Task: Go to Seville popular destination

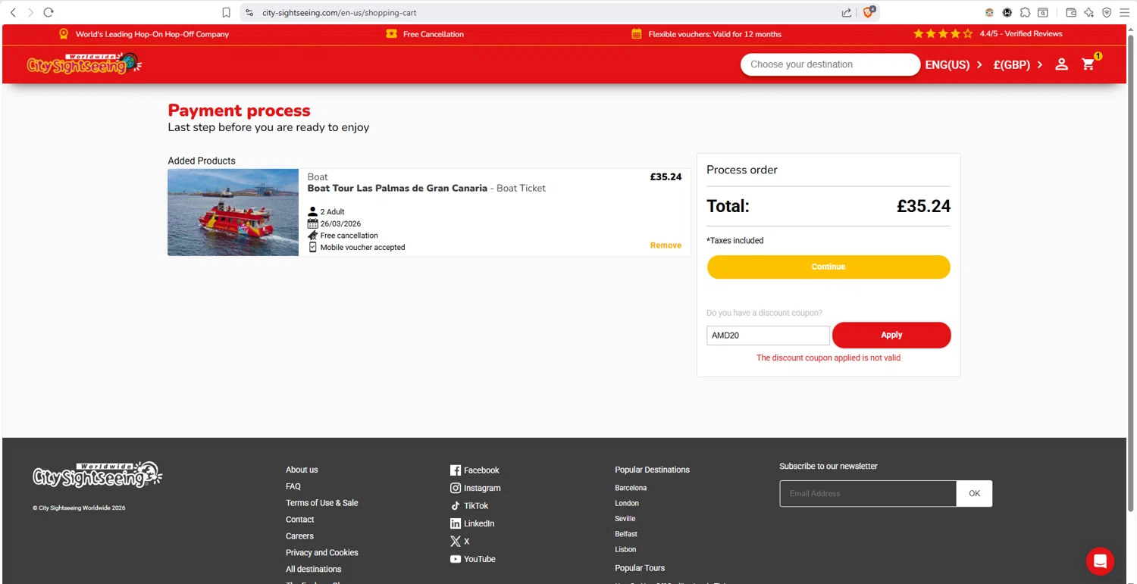Action: pos(625,519)
